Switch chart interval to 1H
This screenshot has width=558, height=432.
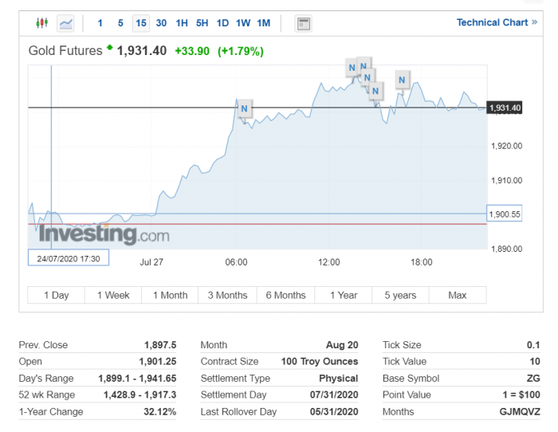[182, 23]
